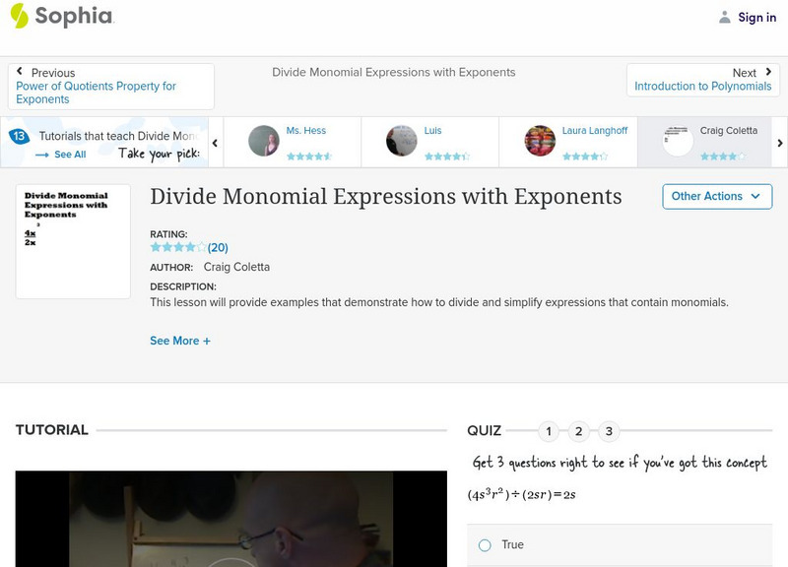Click the star rating for this lesson
Viewport: 788px width, 567px height.
178,248
